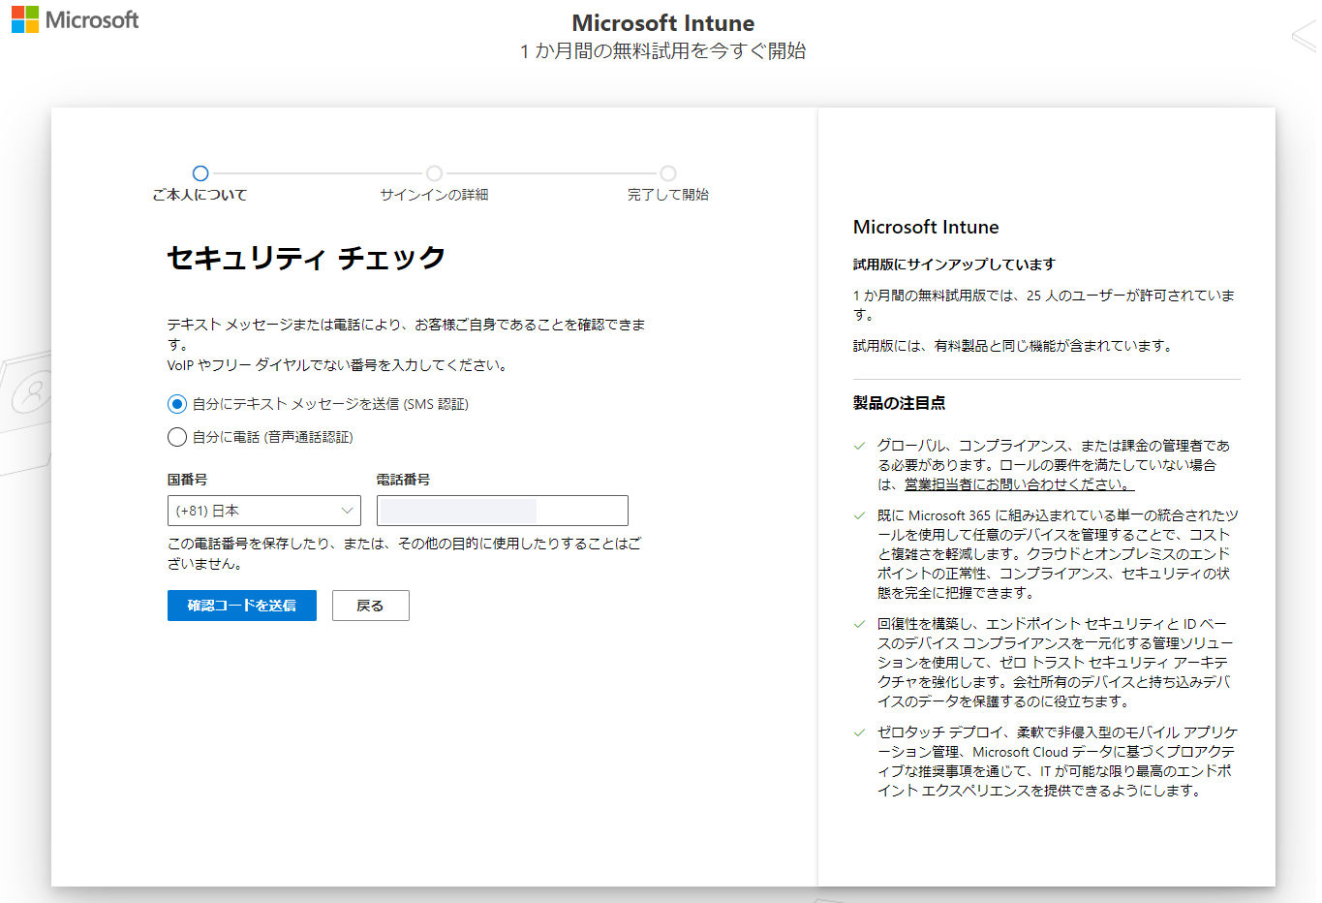Click the セキュリティ チェック heading
1322x903 pixels.
point(306,258)
